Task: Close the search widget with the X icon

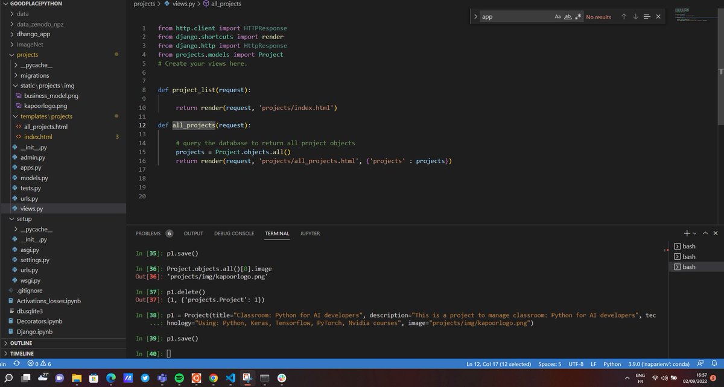Action: 658,16
